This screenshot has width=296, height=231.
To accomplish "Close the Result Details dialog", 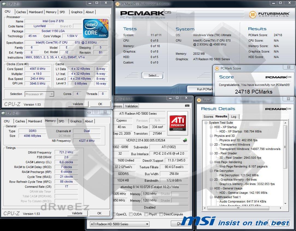I will tap(288, 99).
